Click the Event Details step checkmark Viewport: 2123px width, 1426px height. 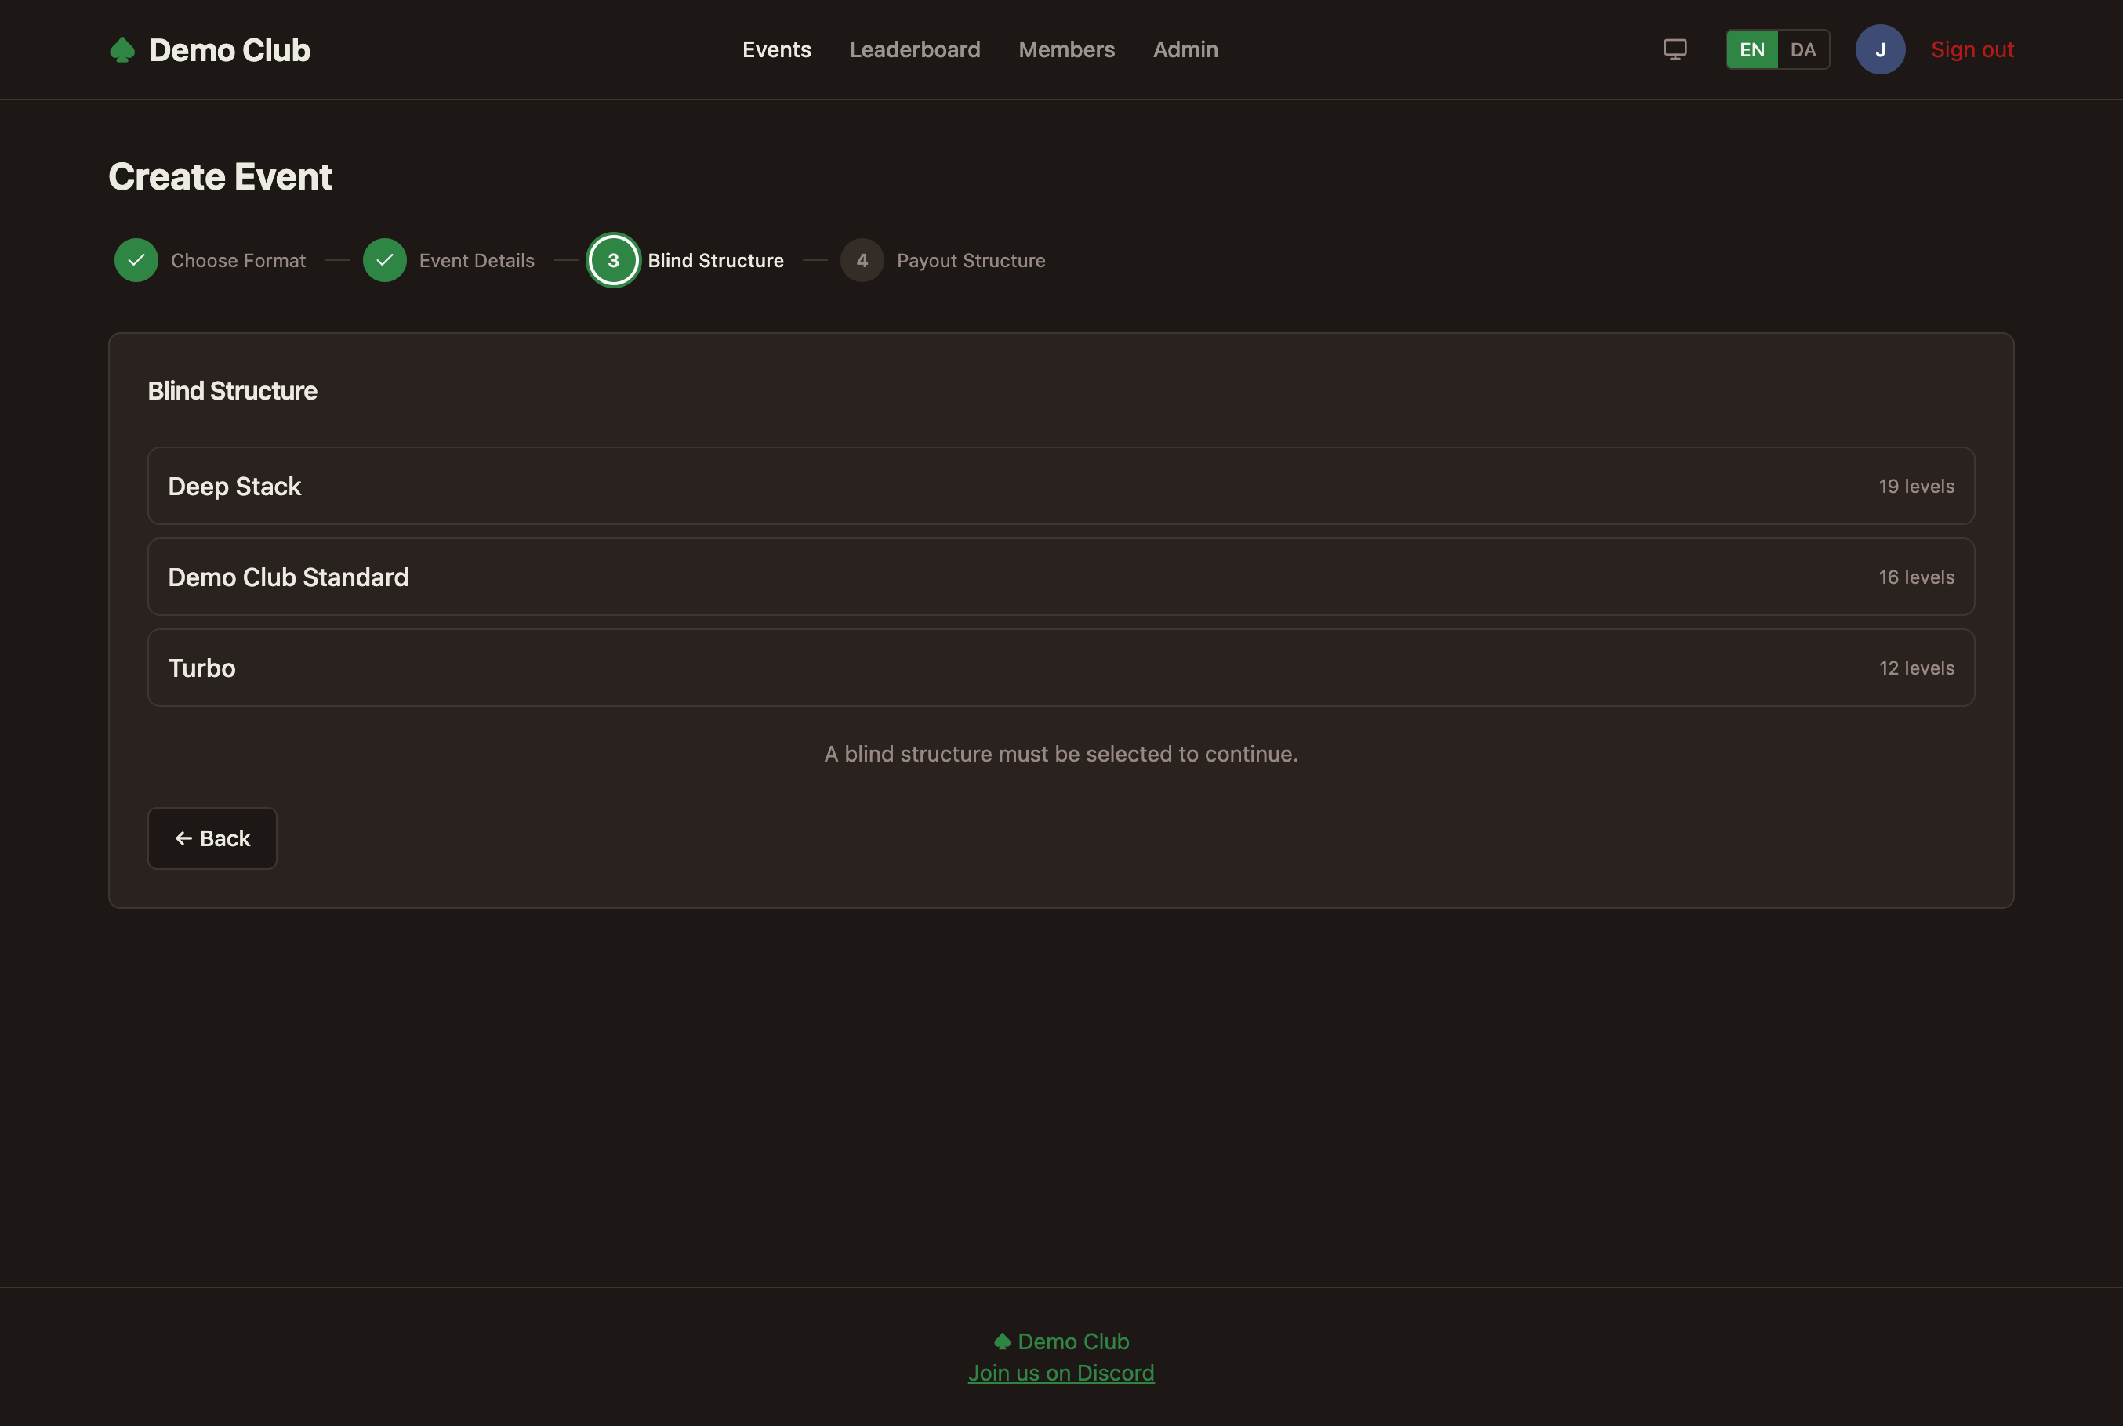tap(385, 260)
